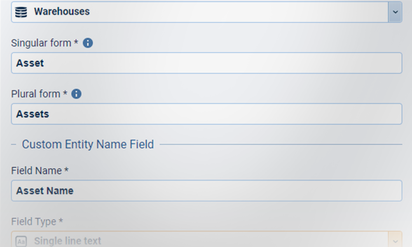Focus the Plural form field containing Assets
The height and width of the screenshot is (247, 412).
pyautogui.click(x=206, y=114)
